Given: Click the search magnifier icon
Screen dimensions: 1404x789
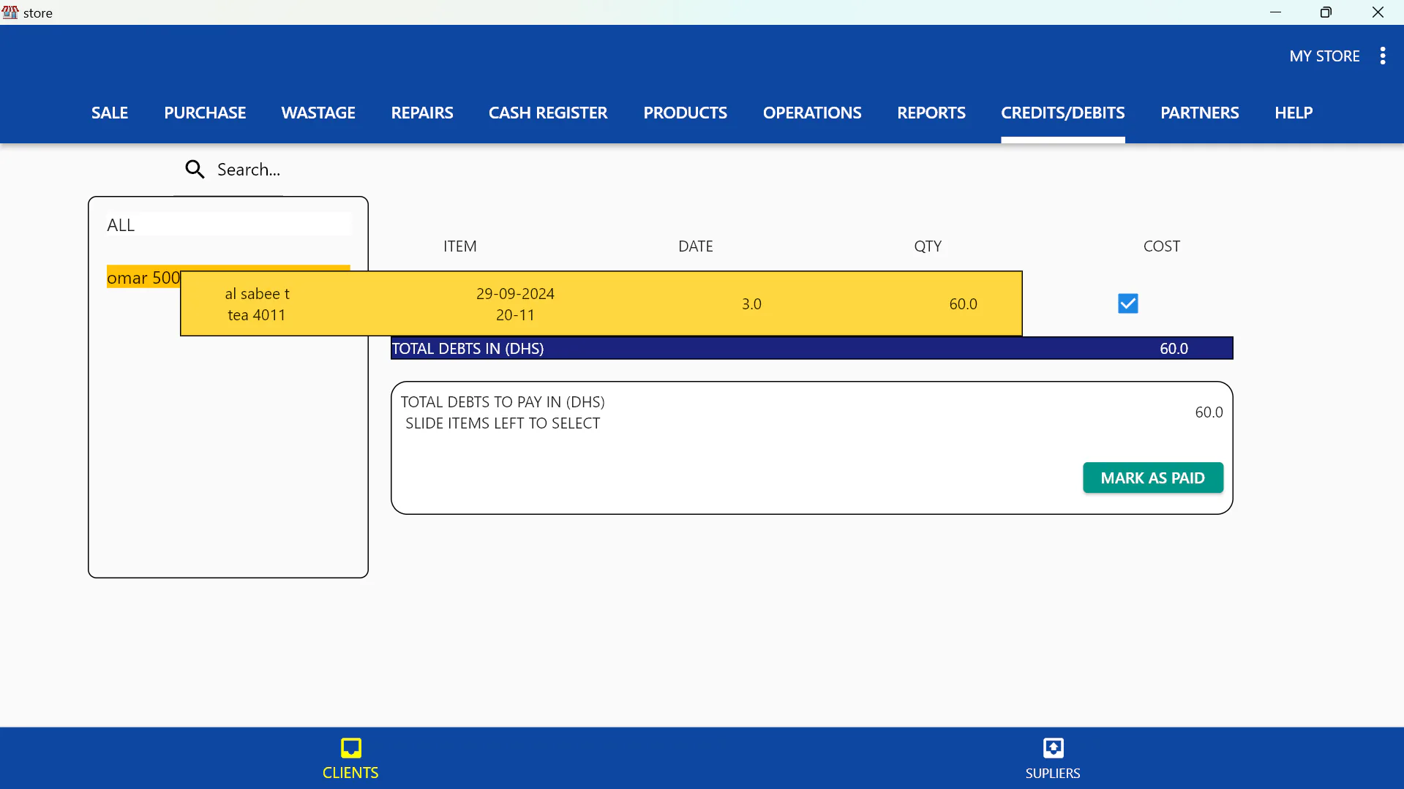Looking at the screenshot, I should [x=195, y=170].
